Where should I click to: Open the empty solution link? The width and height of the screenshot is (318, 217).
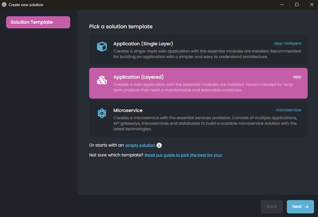140,145
